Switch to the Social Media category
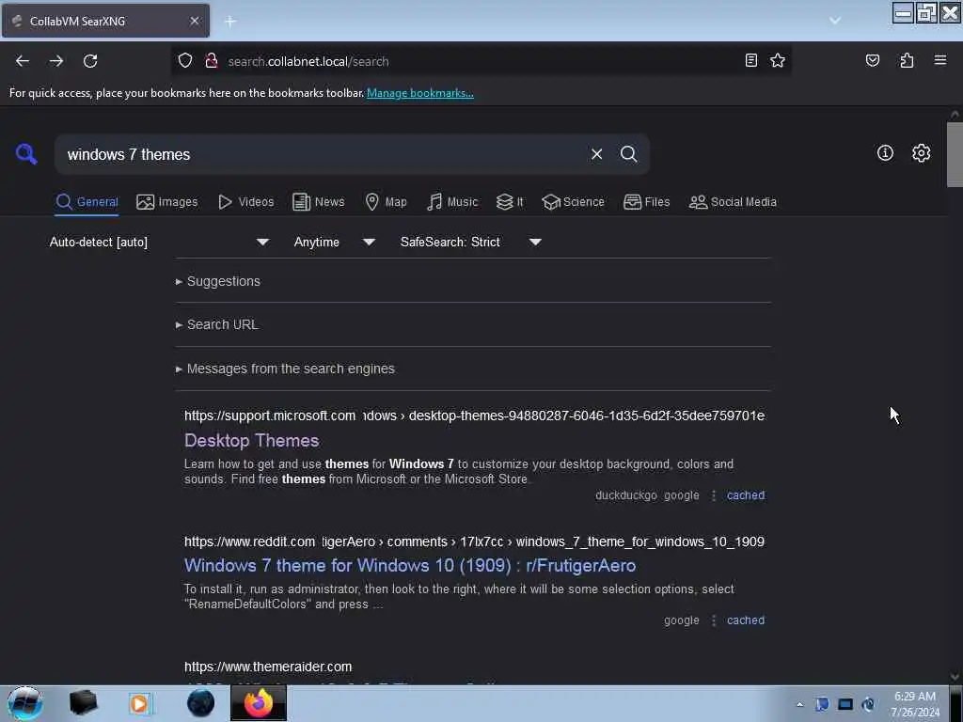This screenshot has height=722, width=963. tap(733, 202)
